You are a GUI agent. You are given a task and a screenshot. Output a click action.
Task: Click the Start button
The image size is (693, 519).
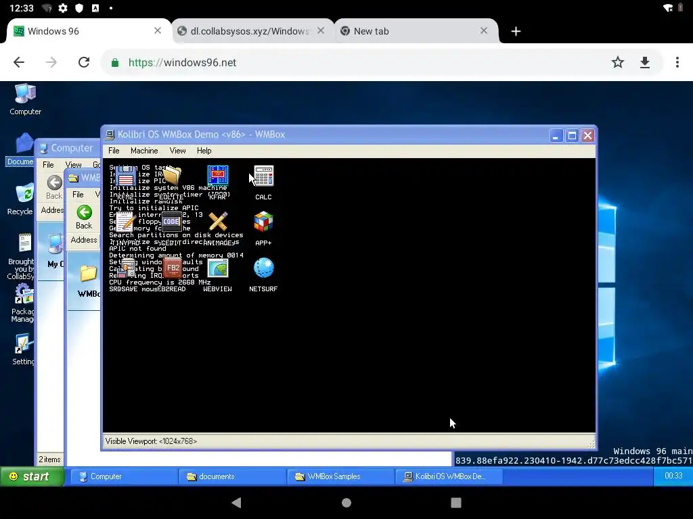[x=32, y=476]
